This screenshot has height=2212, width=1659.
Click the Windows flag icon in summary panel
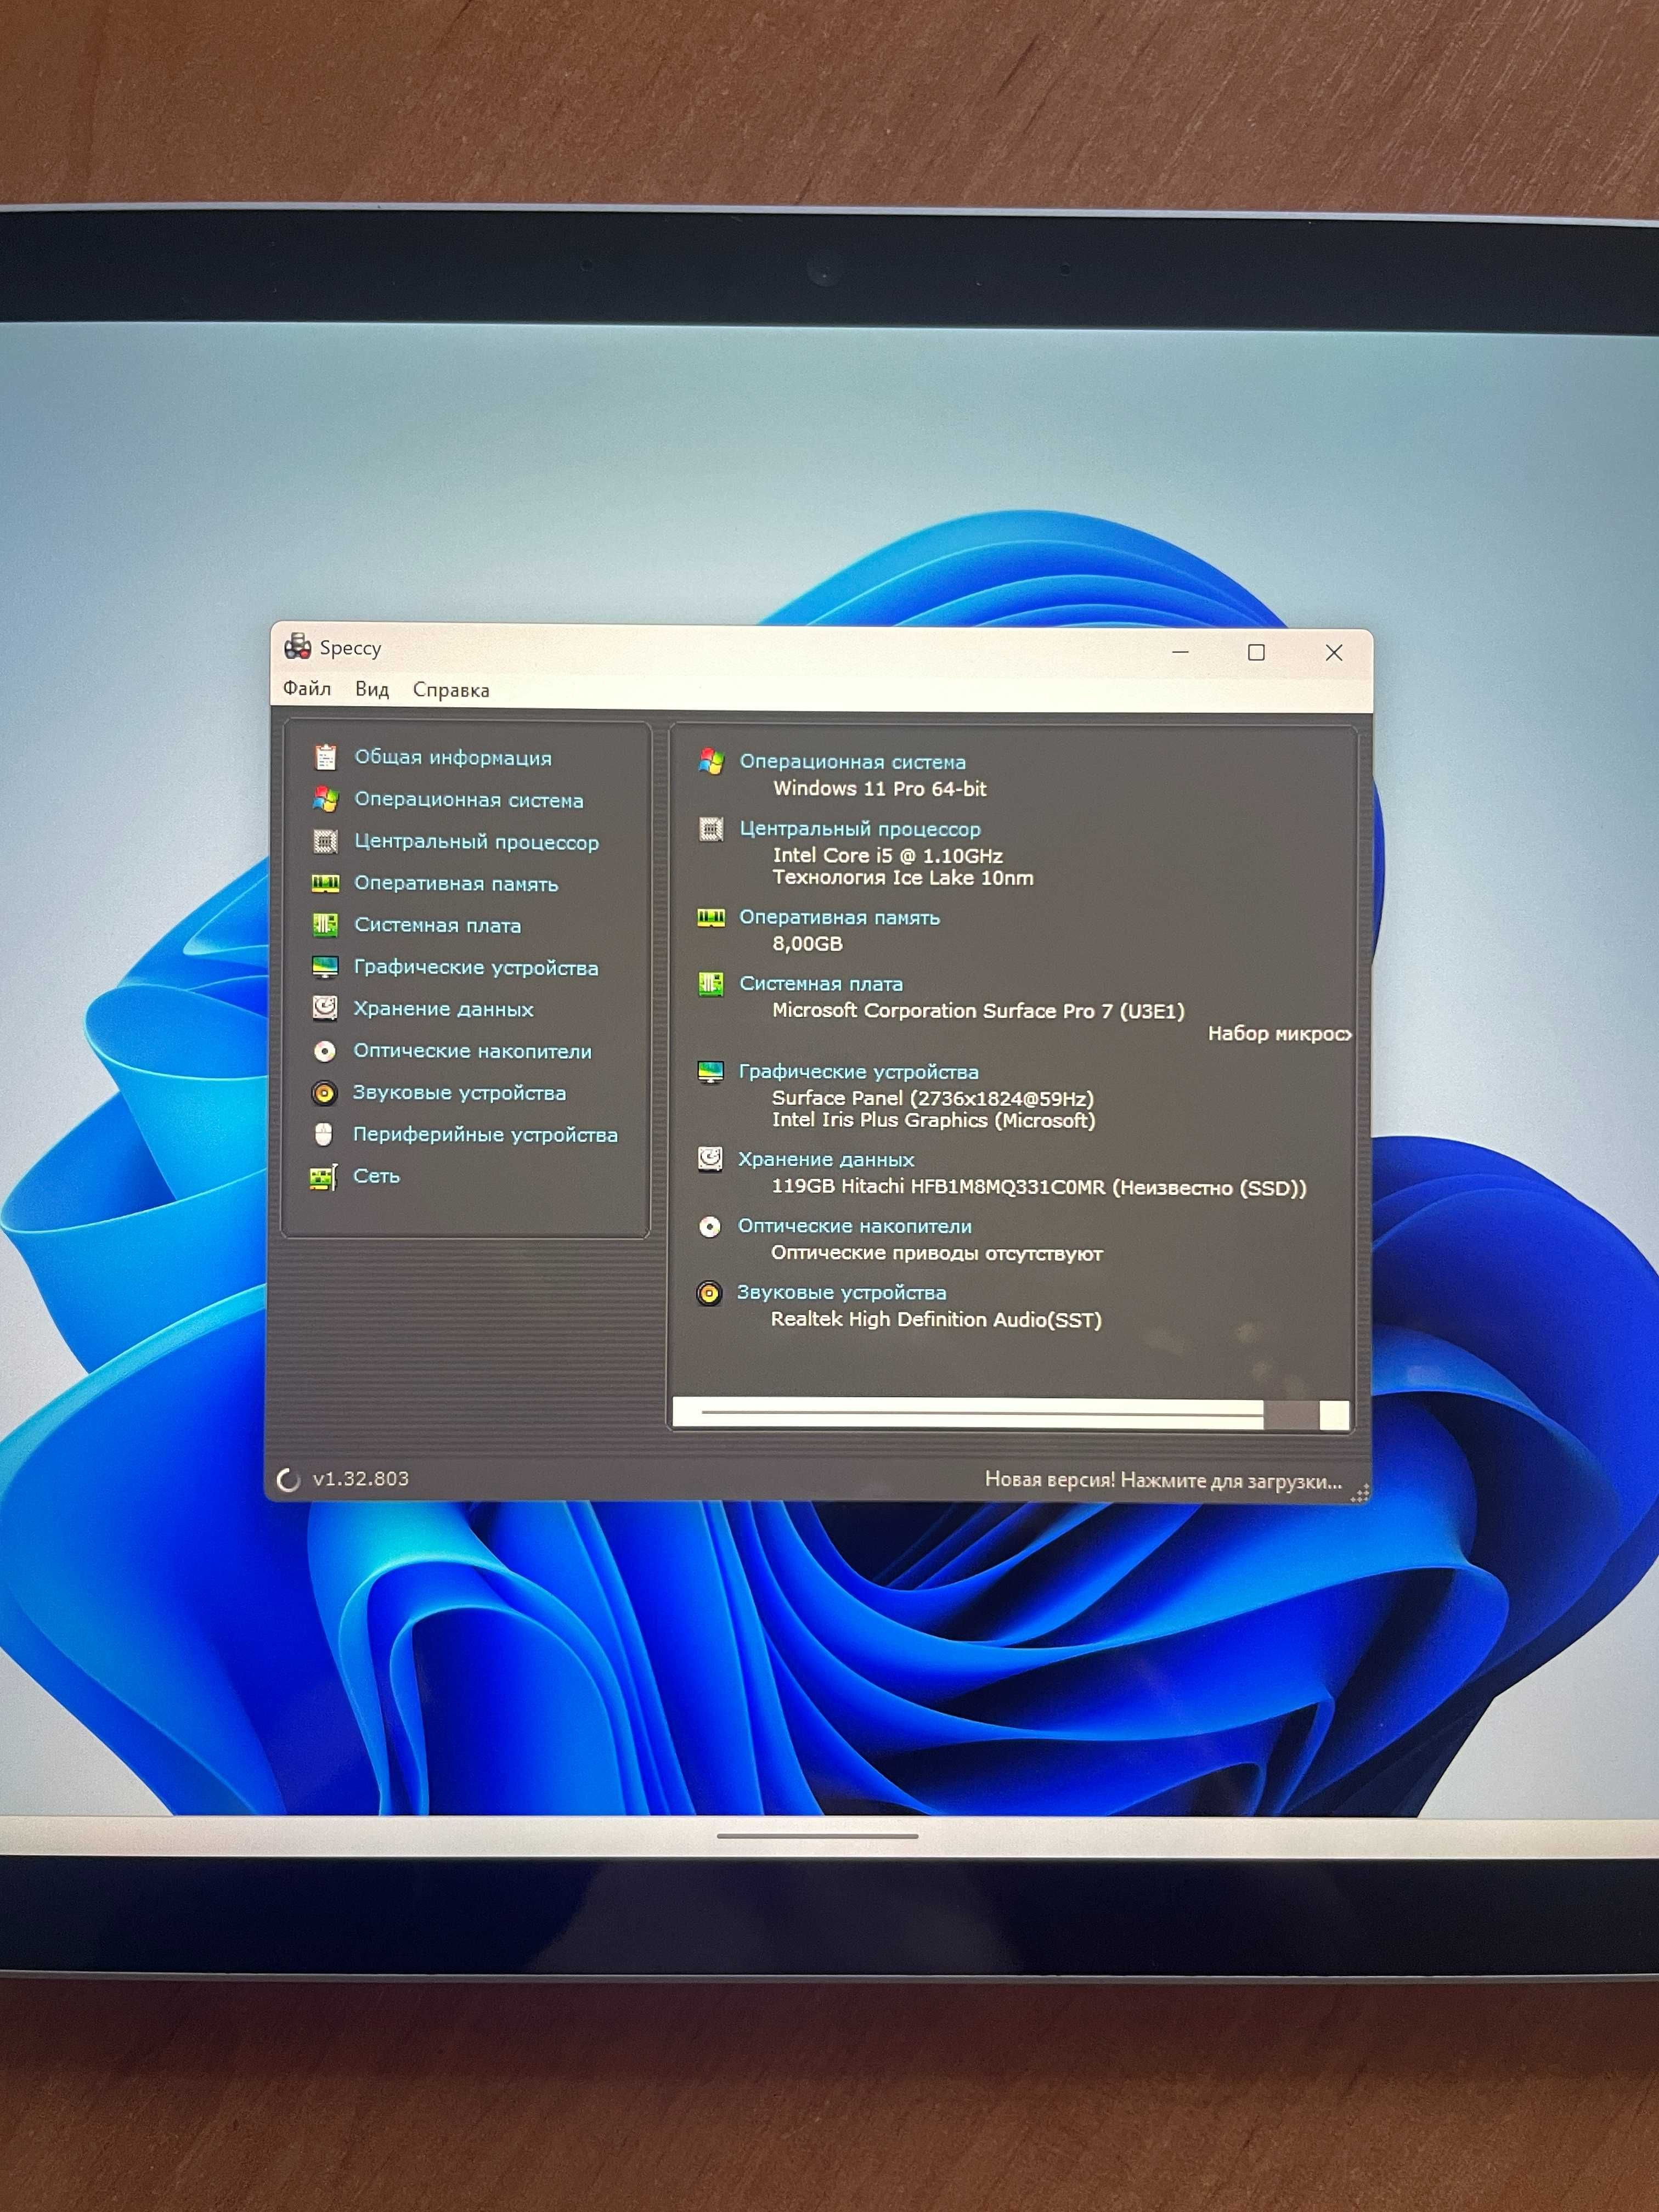pos(711,761)
